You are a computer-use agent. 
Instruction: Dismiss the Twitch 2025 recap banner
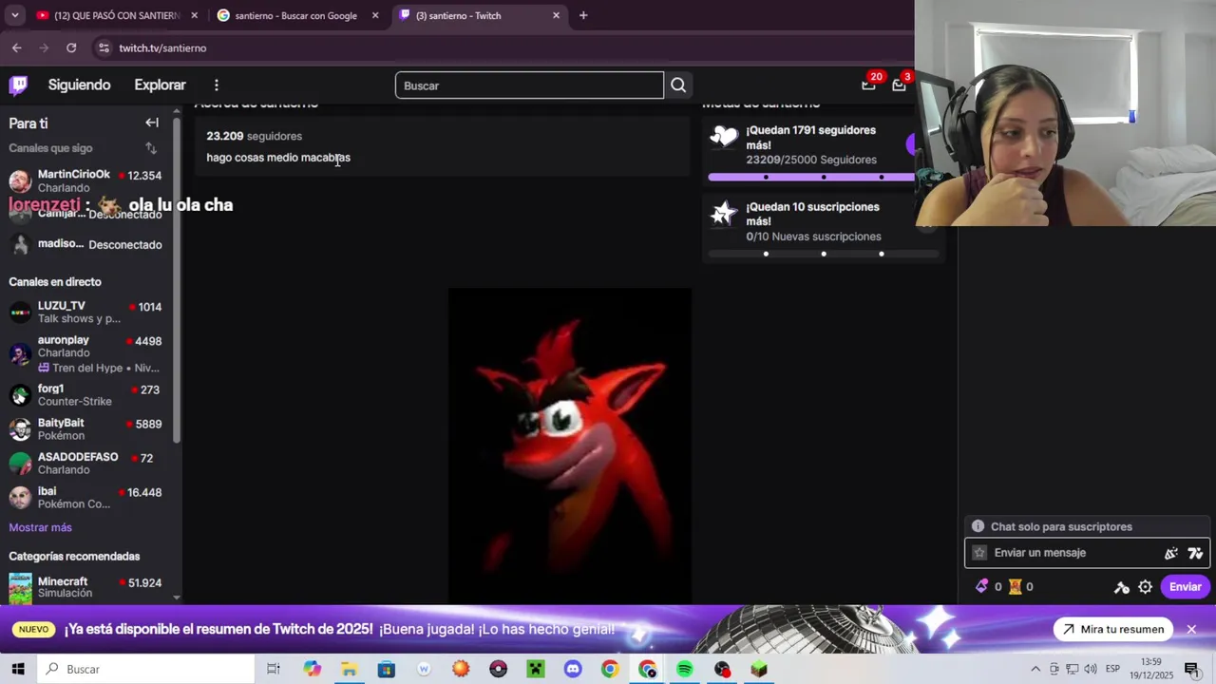tap(1191, 629)
